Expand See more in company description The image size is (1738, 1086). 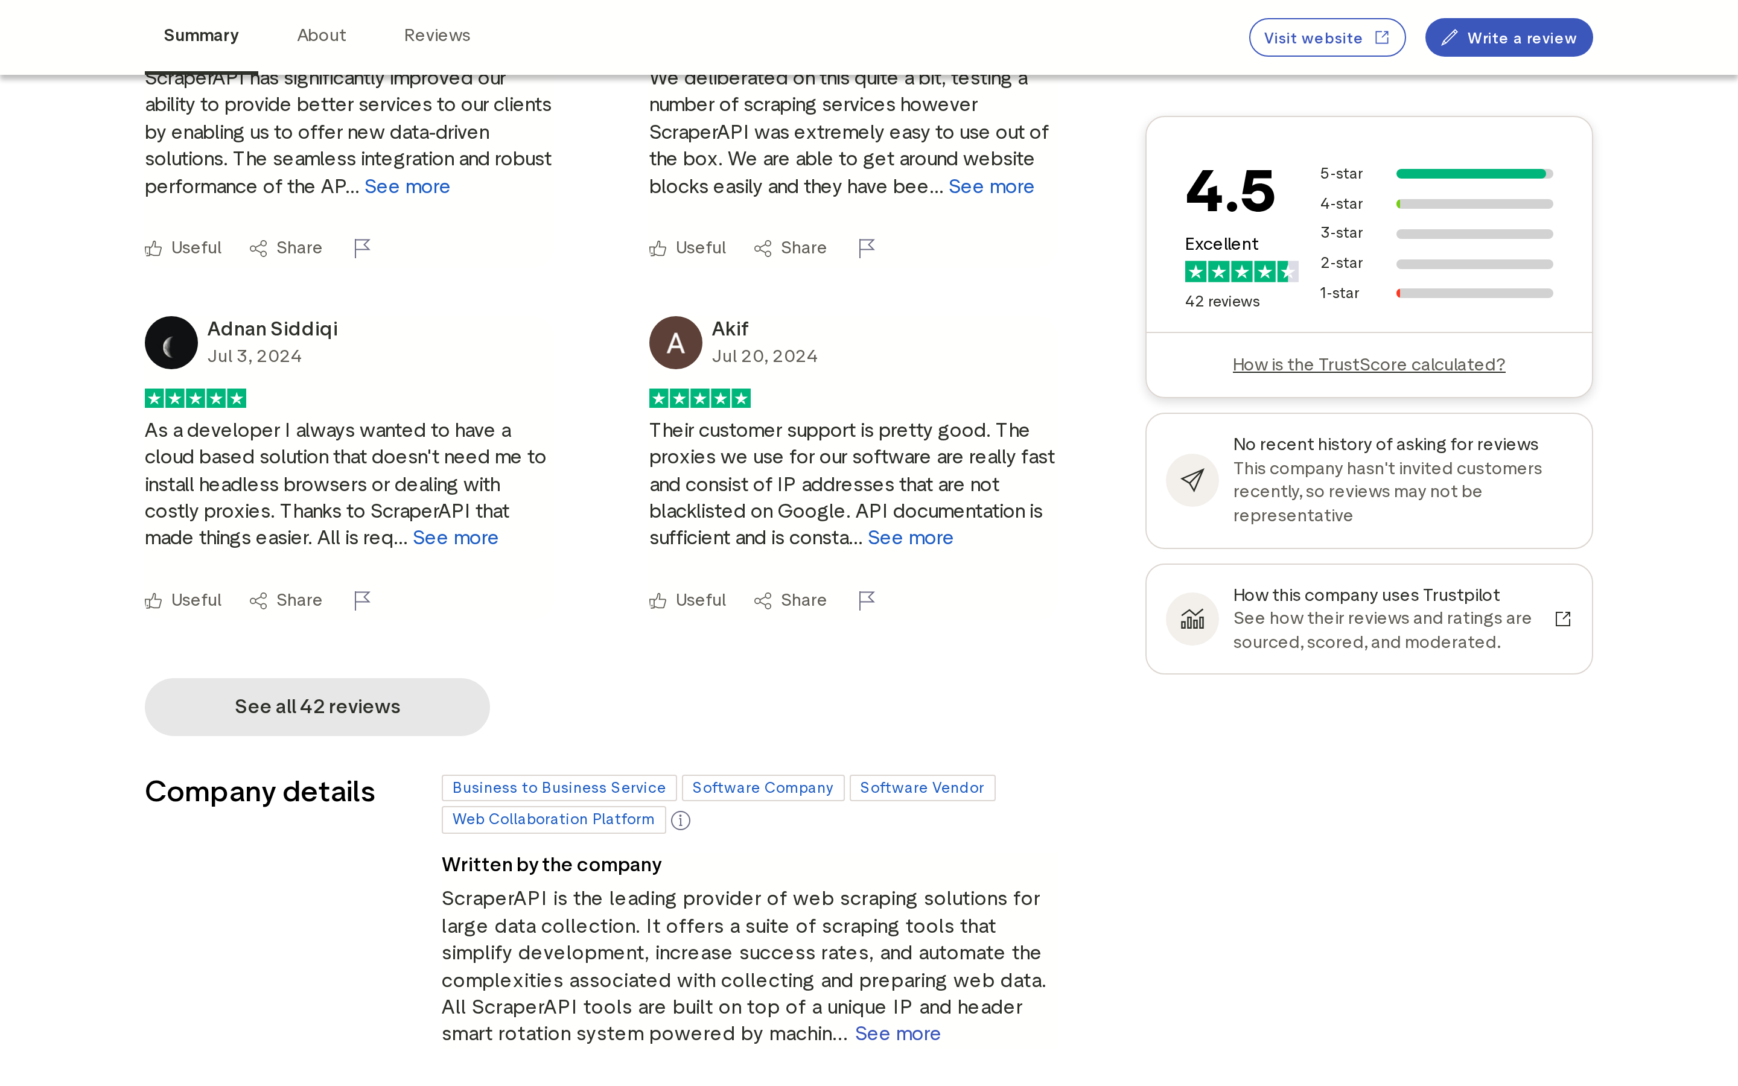(x=897, y=1033)
